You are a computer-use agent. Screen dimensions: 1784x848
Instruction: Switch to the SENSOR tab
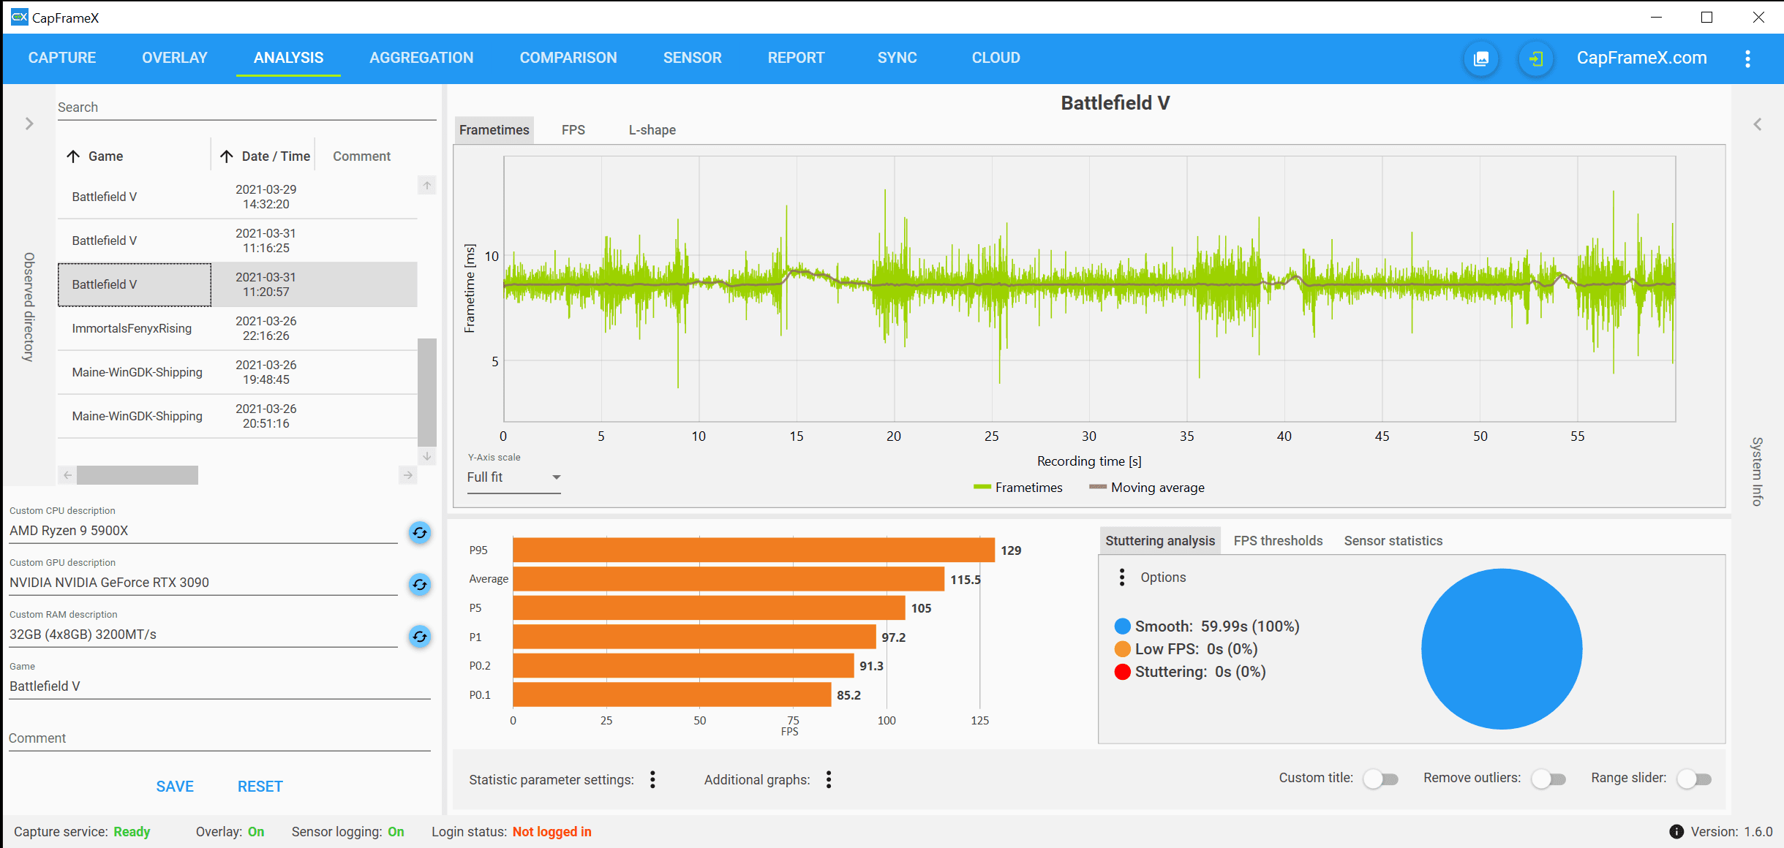tap(692, 58)
